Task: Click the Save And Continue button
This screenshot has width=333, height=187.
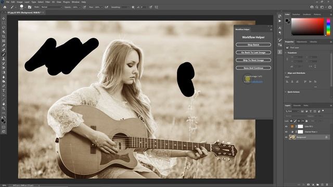Action: pyautogui.click(x=253, y=68)
